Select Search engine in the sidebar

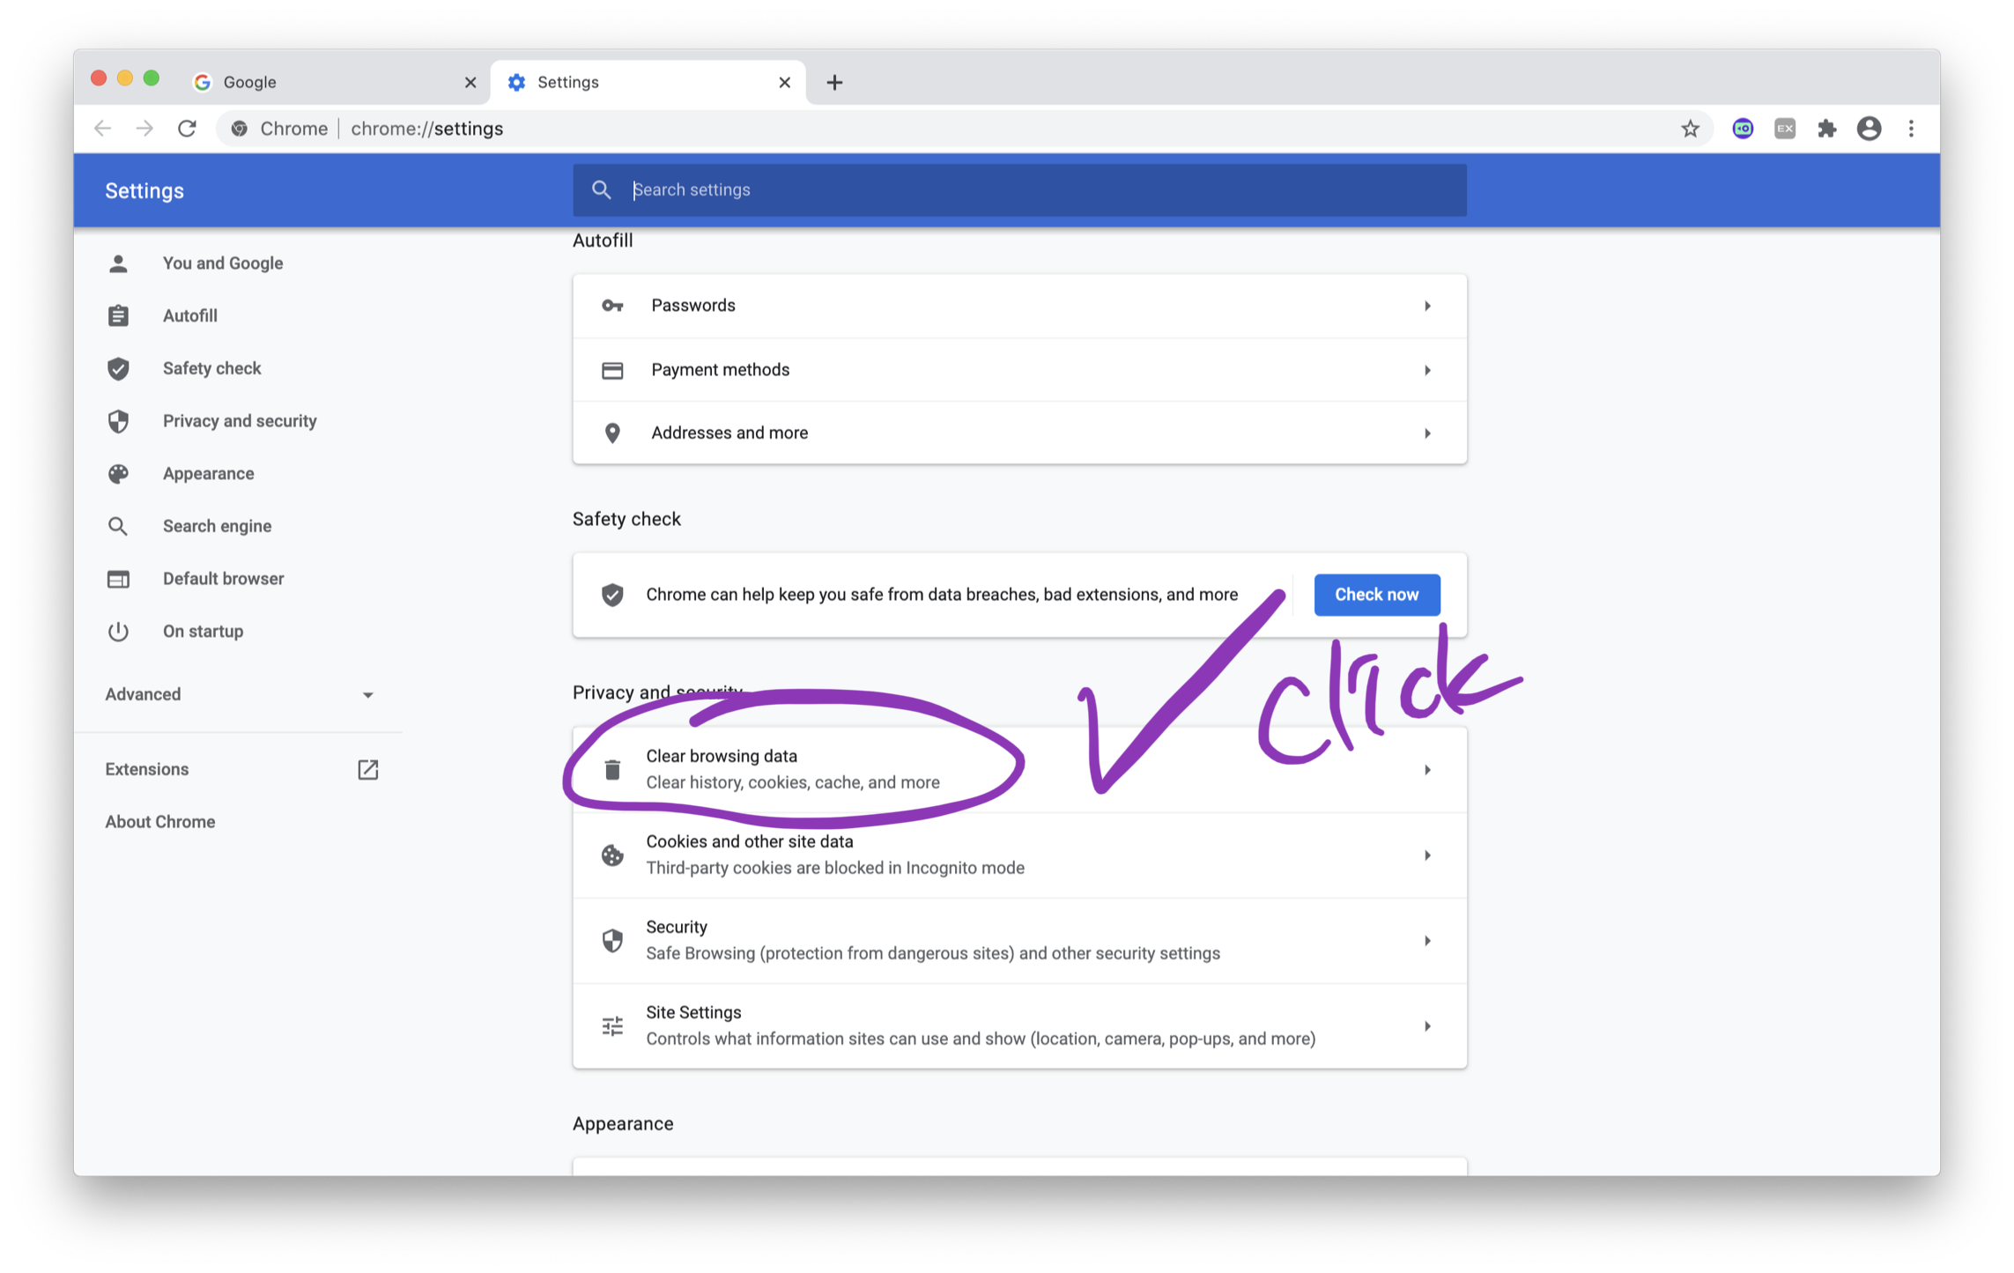point(217,526)
